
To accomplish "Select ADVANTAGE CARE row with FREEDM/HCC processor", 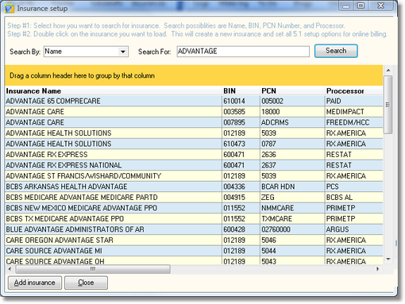I will tap(194, 122).
